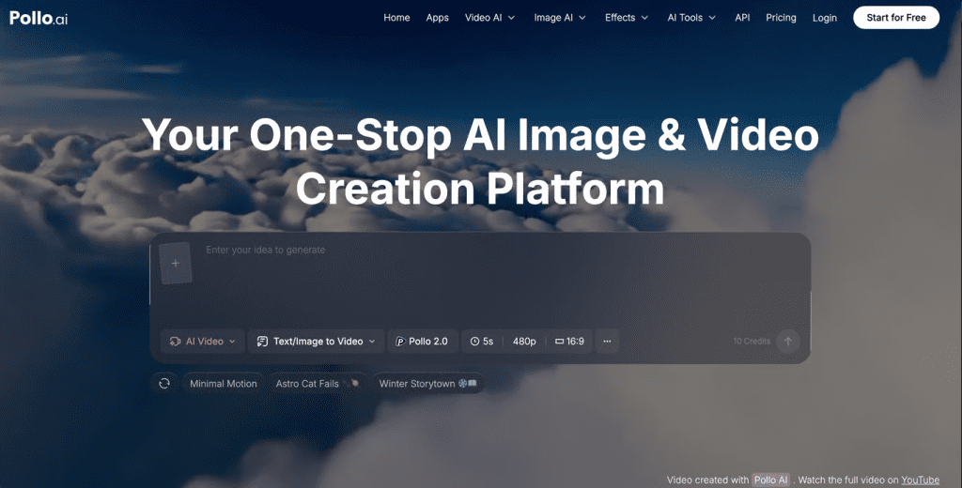The image size is (962, 488).
Task: Click the plus icon to upload an image
Action: [x=176, y=264]
